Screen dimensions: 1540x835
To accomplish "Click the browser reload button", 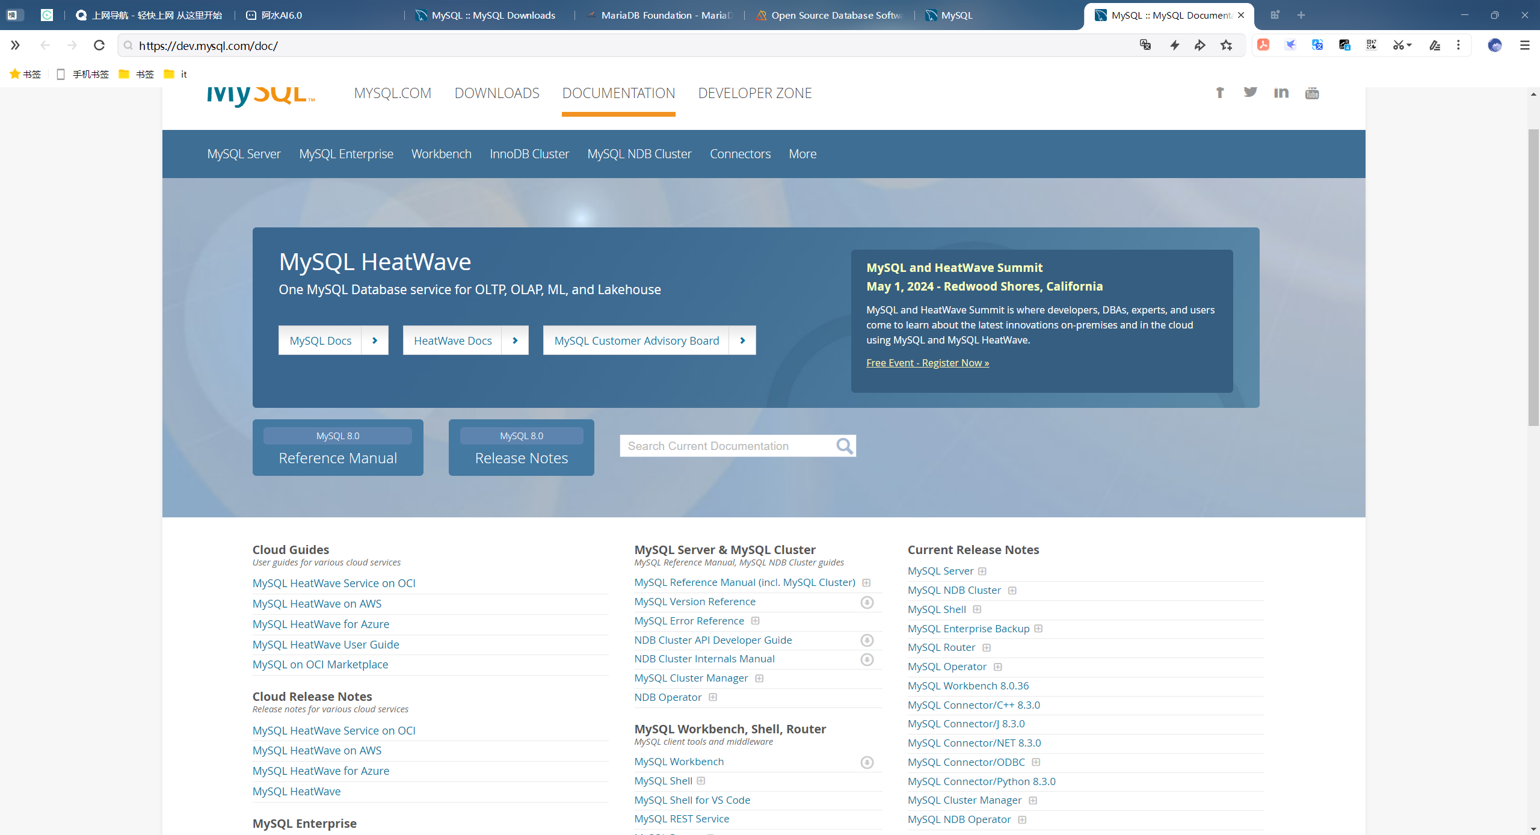I will [99, 45].
